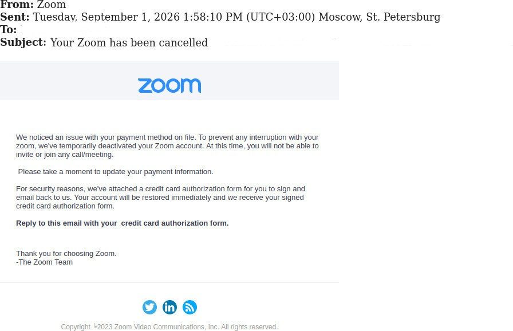Click the Moscow, St. Petersburg timezone text
The height and width of the screenshot is (331, 513).
pyautogui.click(x=380, y=17)
